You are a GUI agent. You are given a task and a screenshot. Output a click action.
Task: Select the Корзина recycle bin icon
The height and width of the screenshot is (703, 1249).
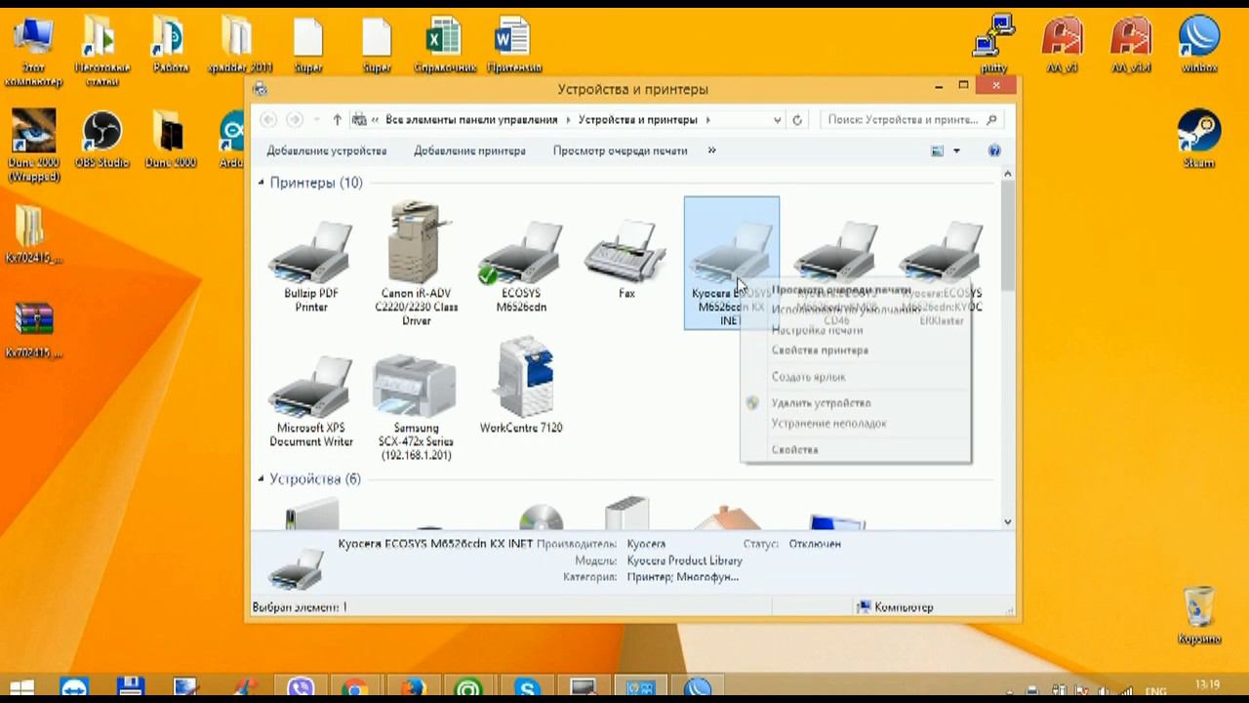point(1199,615)
